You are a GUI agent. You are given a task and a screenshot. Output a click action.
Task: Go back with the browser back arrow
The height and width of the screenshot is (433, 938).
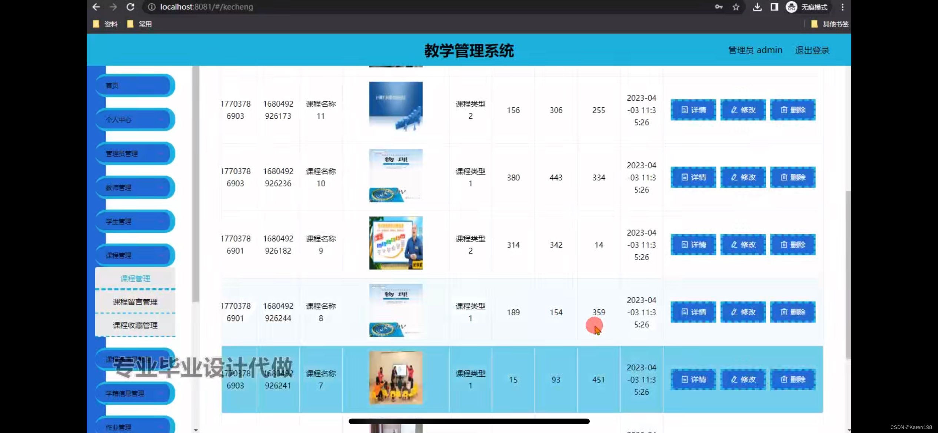click(x=96, y=7)
